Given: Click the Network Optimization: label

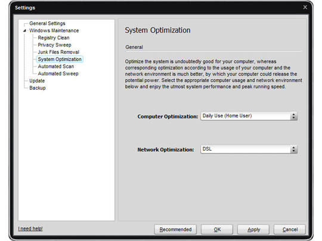Looking at the screenshot, I should point(166,149).
